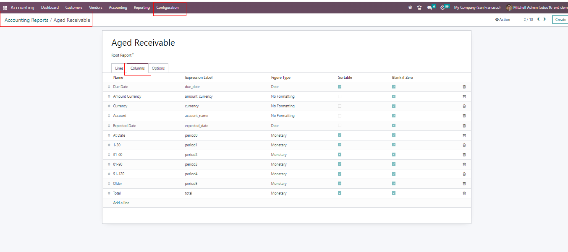Go to previous record arrow
This screenshot has width=568, height=252.
[538, 19]
